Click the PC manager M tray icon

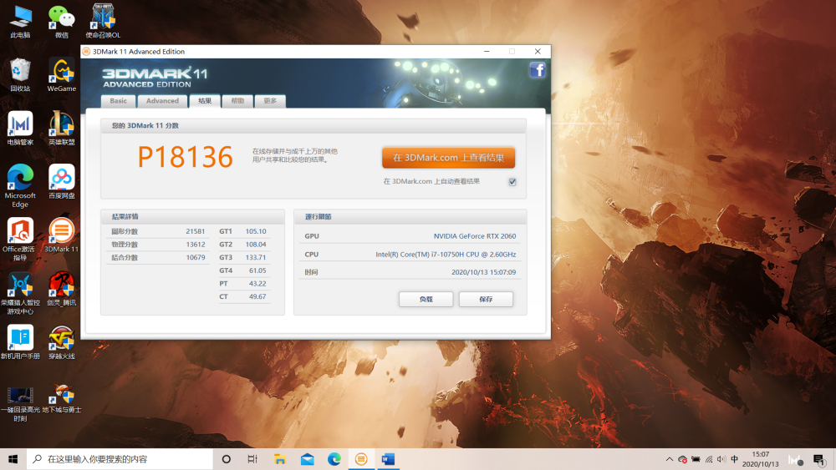click(x=795, y=460)
